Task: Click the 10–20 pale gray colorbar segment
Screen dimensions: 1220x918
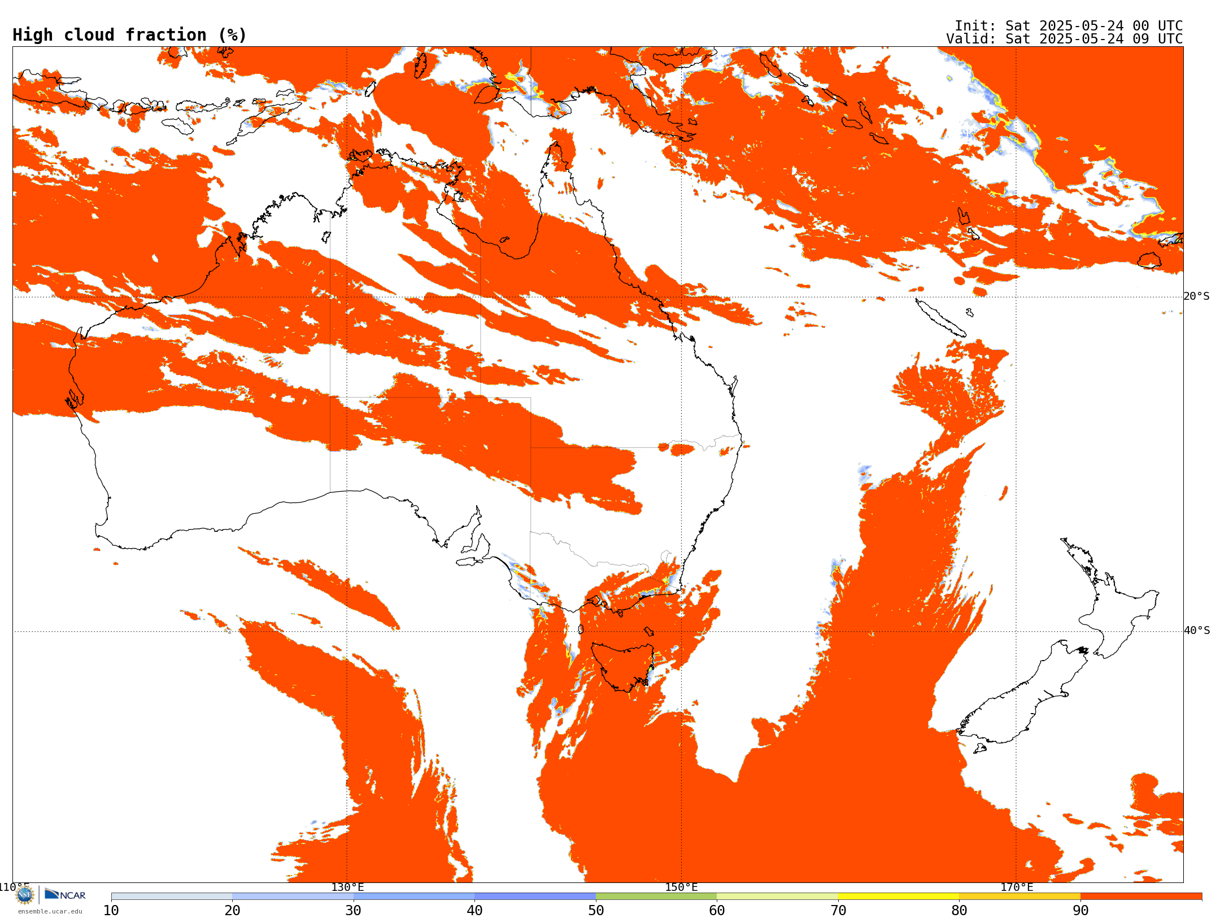Action: 172,897
